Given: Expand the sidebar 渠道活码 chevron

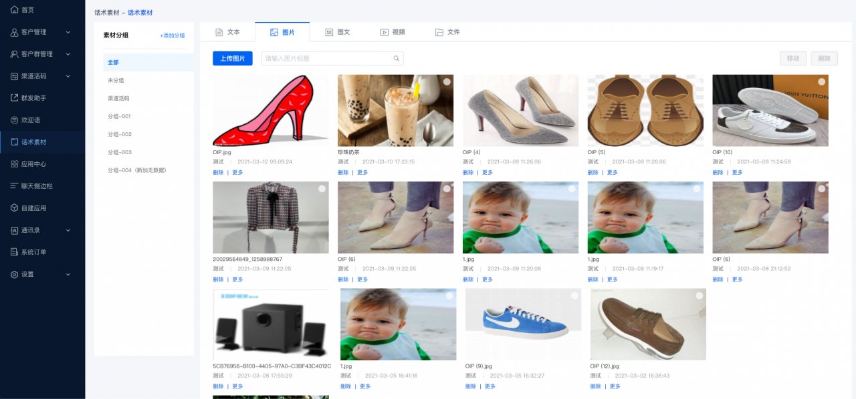Looking at the screenshot, I should 68,76.
